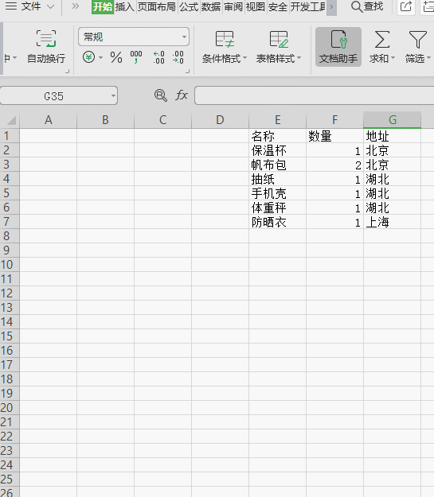Click the auto wrap text icon
434x497 pixels.
click(46, 39)
